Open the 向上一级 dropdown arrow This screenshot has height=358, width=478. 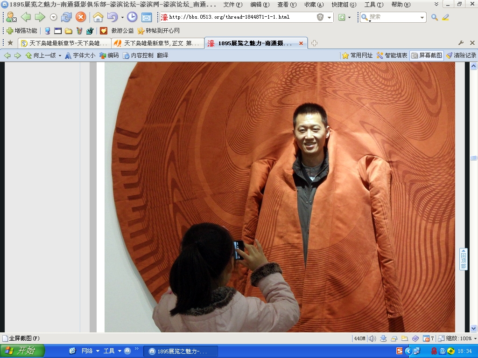[x=60, y=55]
